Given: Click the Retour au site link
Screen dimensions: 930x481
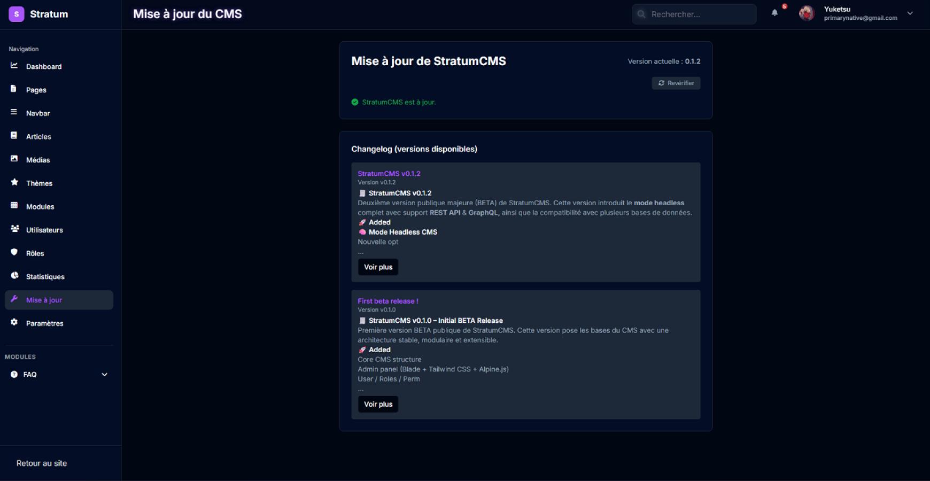Looking at the screenshot, I should (x=42, y=463).
